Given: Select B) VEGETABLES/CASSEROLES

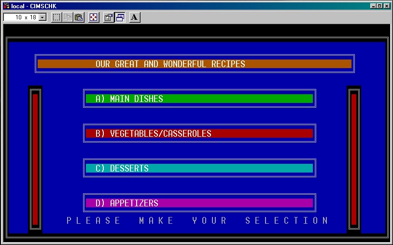Looking at the screenshot, I should pos(199,133).
